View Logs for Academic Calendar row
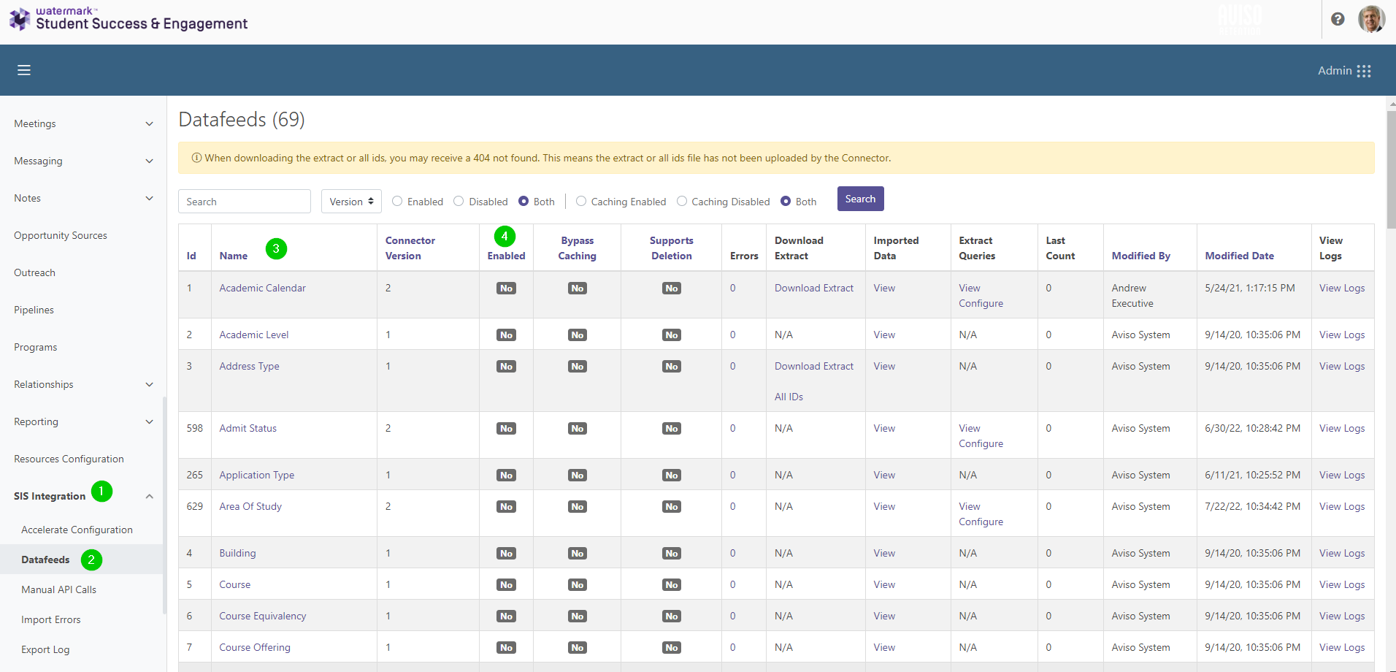 (x=1342, y=288)
